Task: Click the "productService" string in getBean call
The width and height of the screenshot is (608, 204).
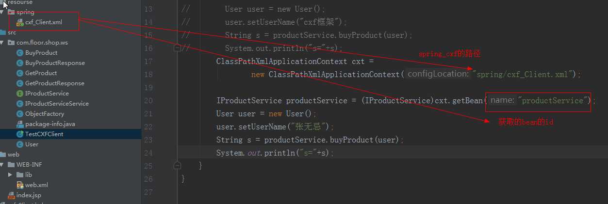Action: coord(553,101)
